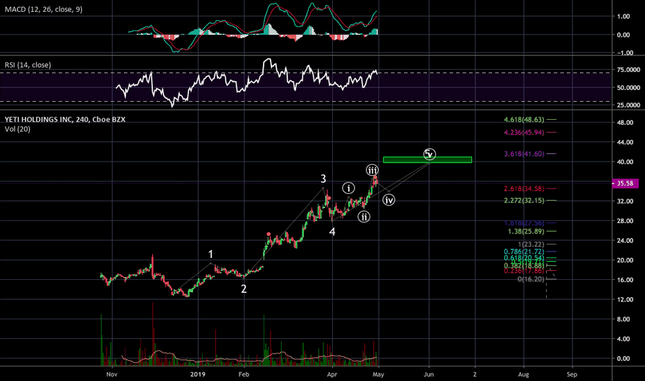The width and height of the screenshot is (645, 381).
Task: Click the red dot marker at wave (iii) peak
Action: pos(375,177)
